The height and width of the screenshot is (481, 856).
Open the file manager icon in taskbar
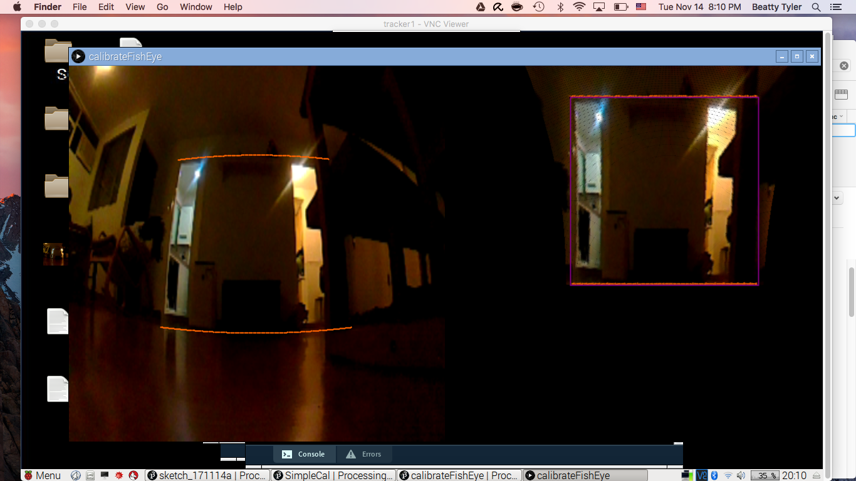pos(90,475)
